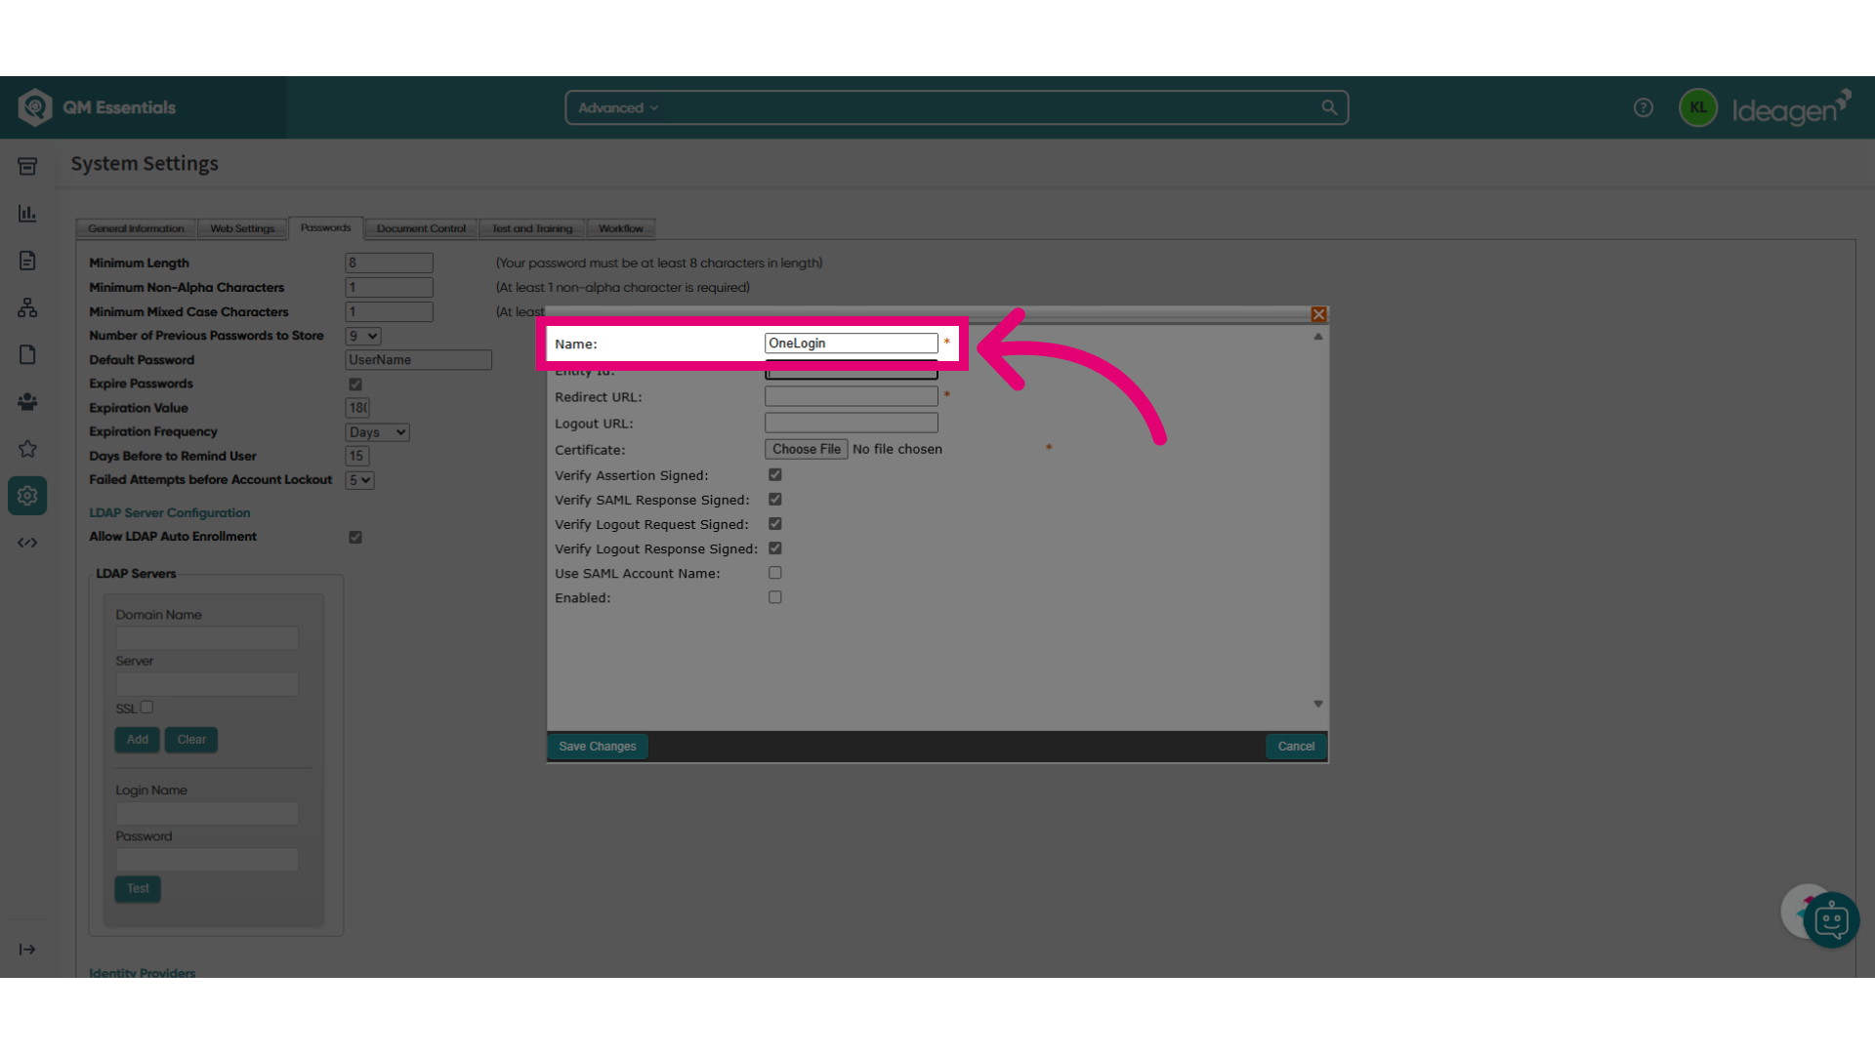The height and width of the screenshot is (1054, 1875).
Task: Select the settings gear sidebar icon
Action: point(27,496)
